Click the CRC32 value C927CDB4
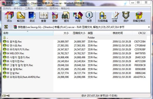The height and width of the screenshot is (99, 153). point(140,42)
